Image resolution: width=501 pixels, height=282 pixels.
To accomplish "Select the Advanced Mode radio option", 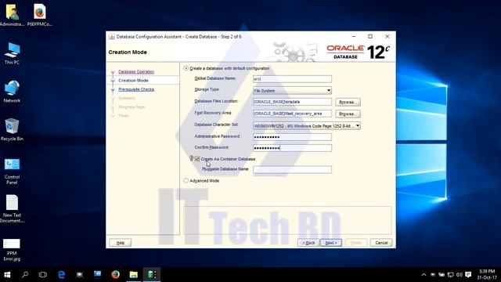I will tap(186, 181).
